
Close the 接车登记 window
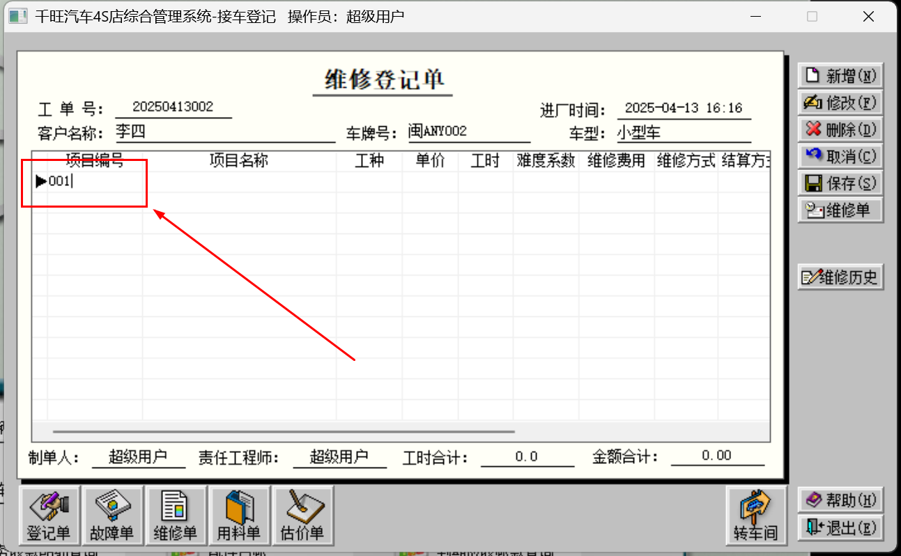click(x=868, y=17)
